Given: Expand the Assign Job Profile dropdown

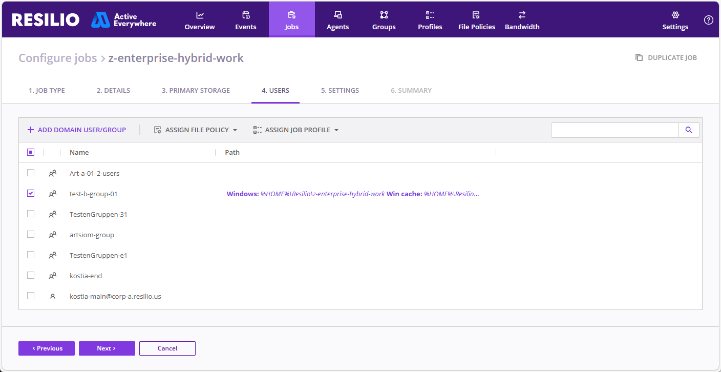Looking at the screenshot, I should pos(296,130).
